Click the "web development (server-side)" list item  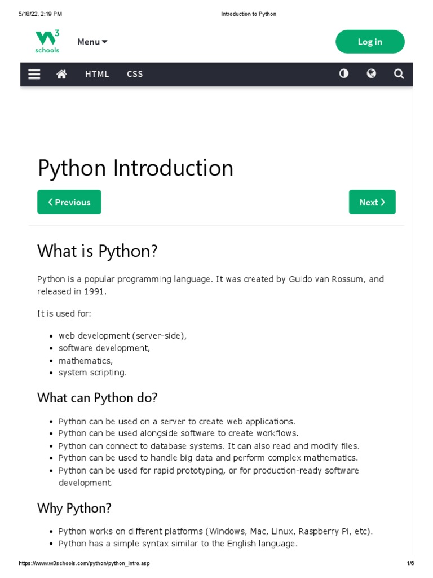tap(122, 336)
